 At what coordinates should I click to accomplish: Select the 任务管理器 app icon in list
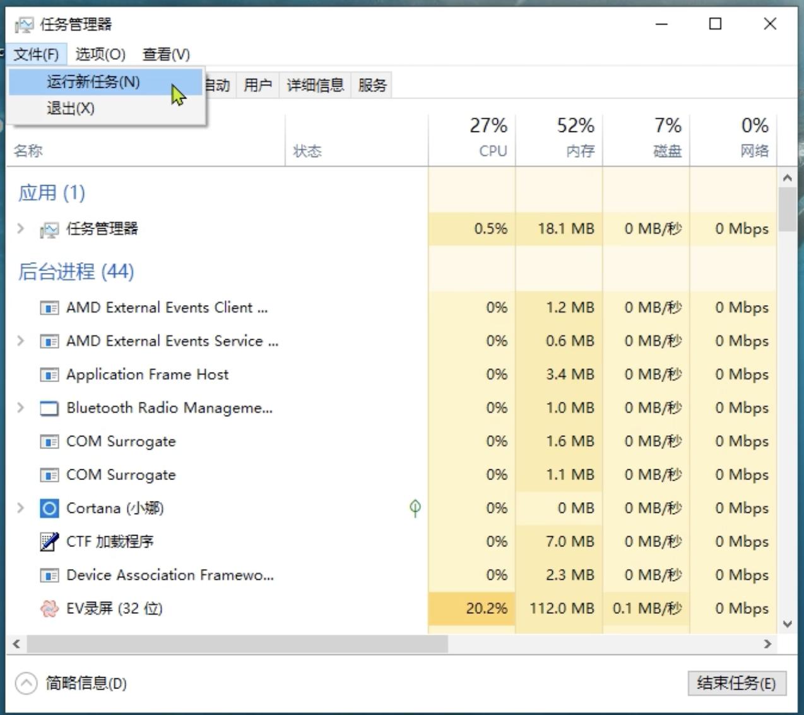point(50,229)
